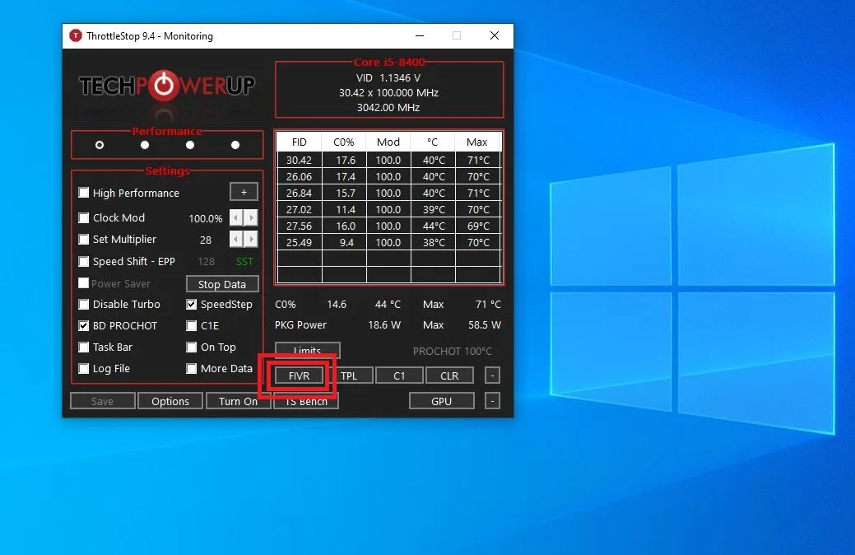Increase Set Multiplier with the right arrow

tap(251, 239)
